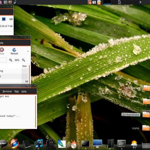Click the Stop button in file manager

[2, 51]
